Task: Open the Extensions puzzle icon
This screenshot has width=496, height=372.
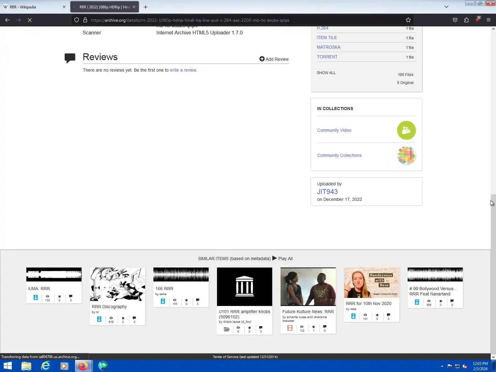Action: pyautogui.click(x=467, y=20)
